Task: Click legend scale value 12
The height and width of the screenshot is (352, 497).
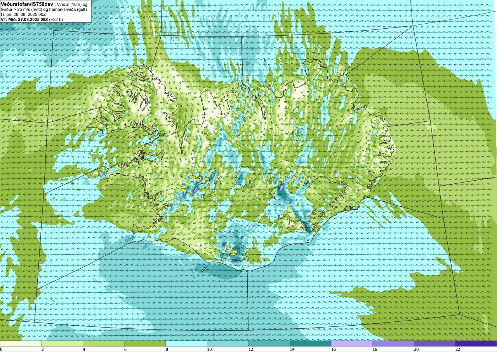Action: pos(251,349)
